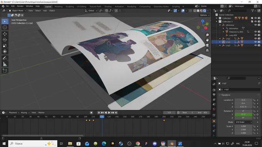Viewport: 262px width, 147px height.
Task: Click keyframe diamond at frame 200
Action: [164, 121]
